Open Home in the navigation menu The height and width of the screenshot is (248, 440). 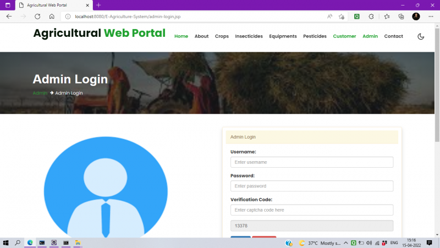tap(182, 36)
